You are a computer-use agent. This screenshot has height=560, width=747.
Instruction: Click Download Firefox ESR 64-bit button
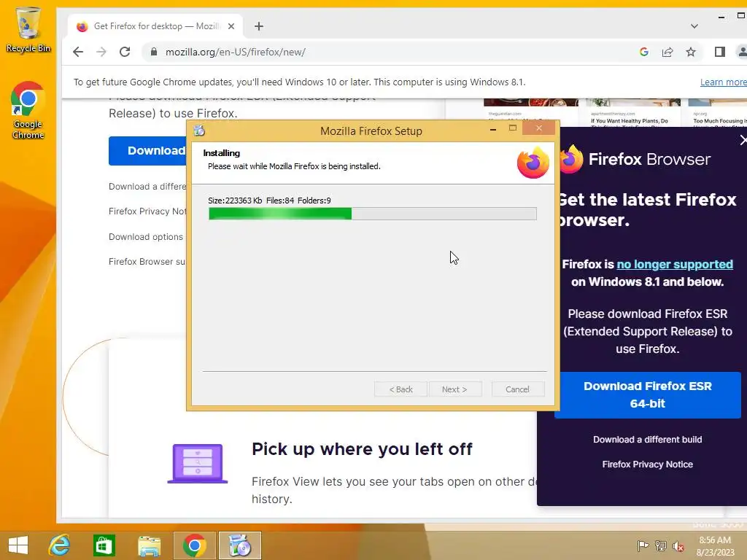tap(648, 394)
